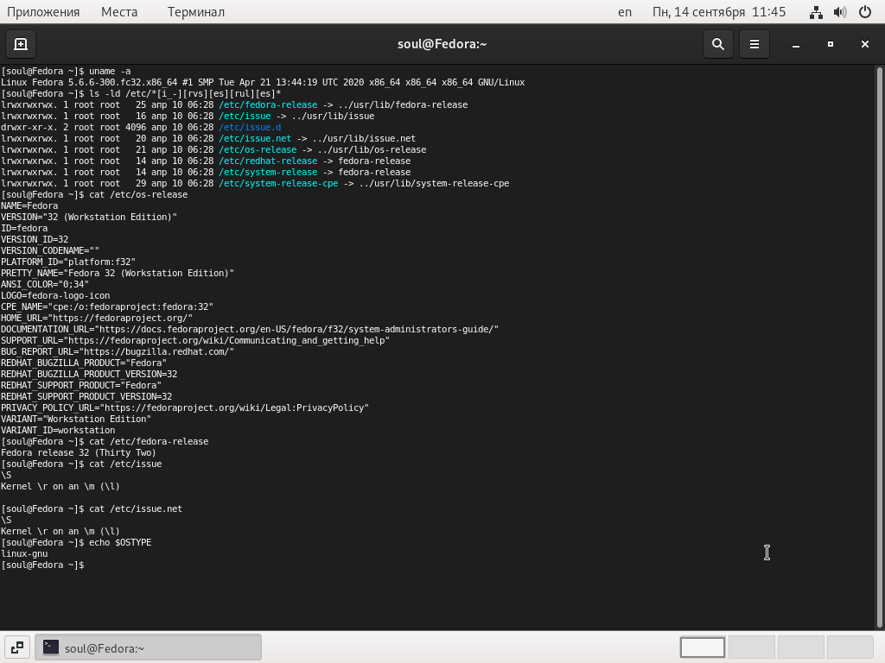Click the HOME_URL line
Image resolution: width=885 pixels, height=663 pixels.
97,318
